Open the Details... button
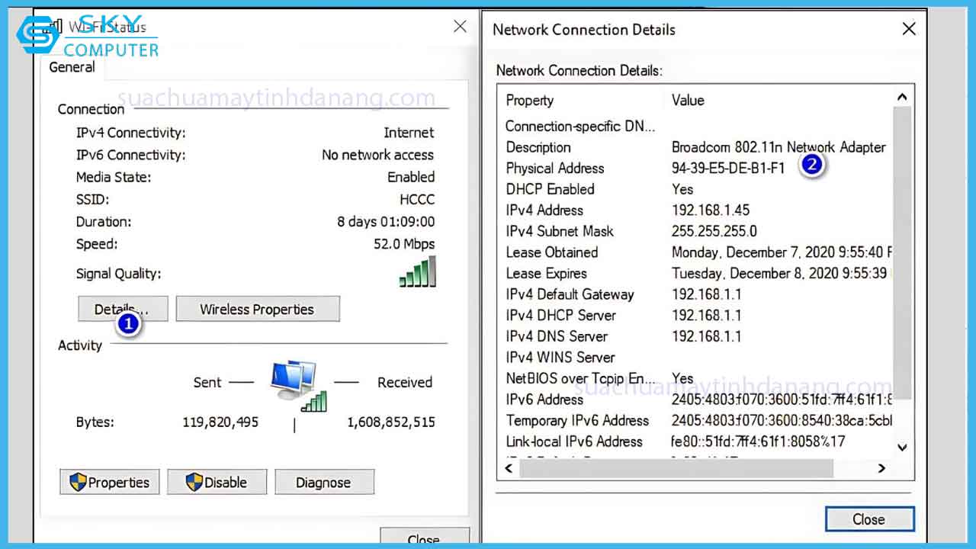This screenshot has width=976, height=549. point(122,310)
